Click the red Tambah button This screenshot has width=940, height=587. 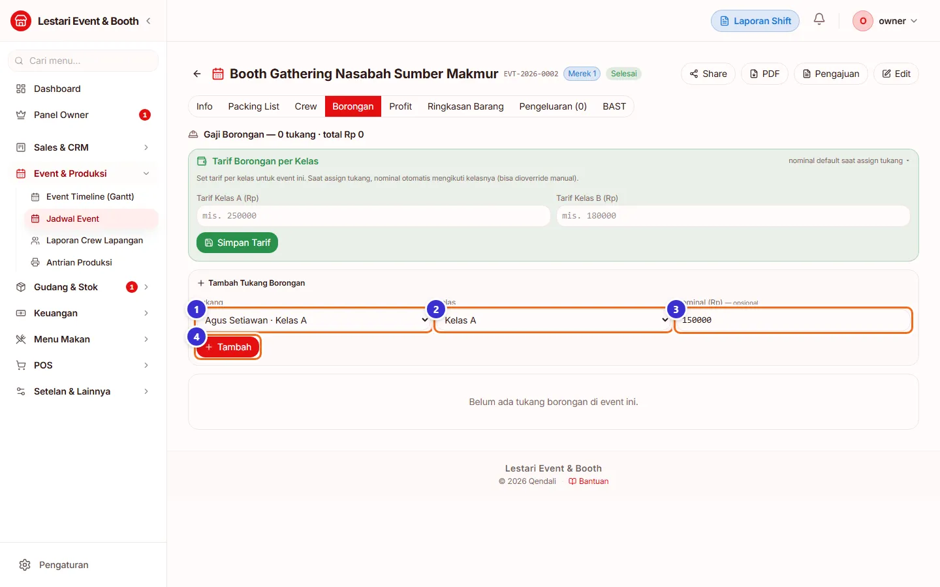228,347
